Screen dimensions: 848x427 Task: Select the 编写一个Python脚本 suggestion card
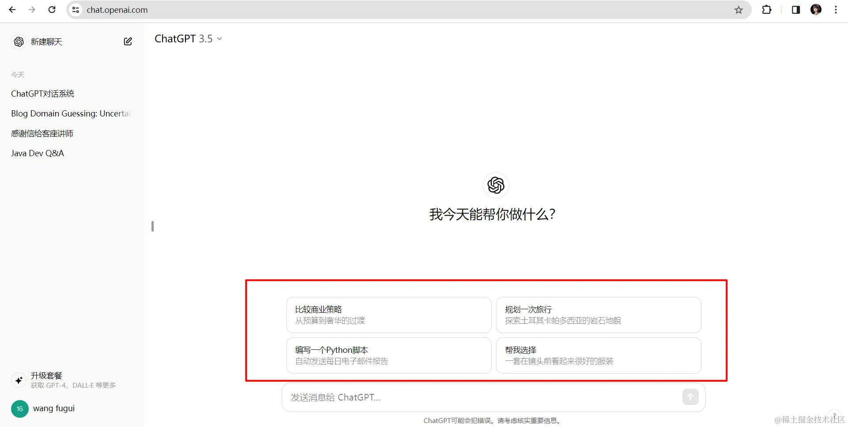click(x=389, y=356)
